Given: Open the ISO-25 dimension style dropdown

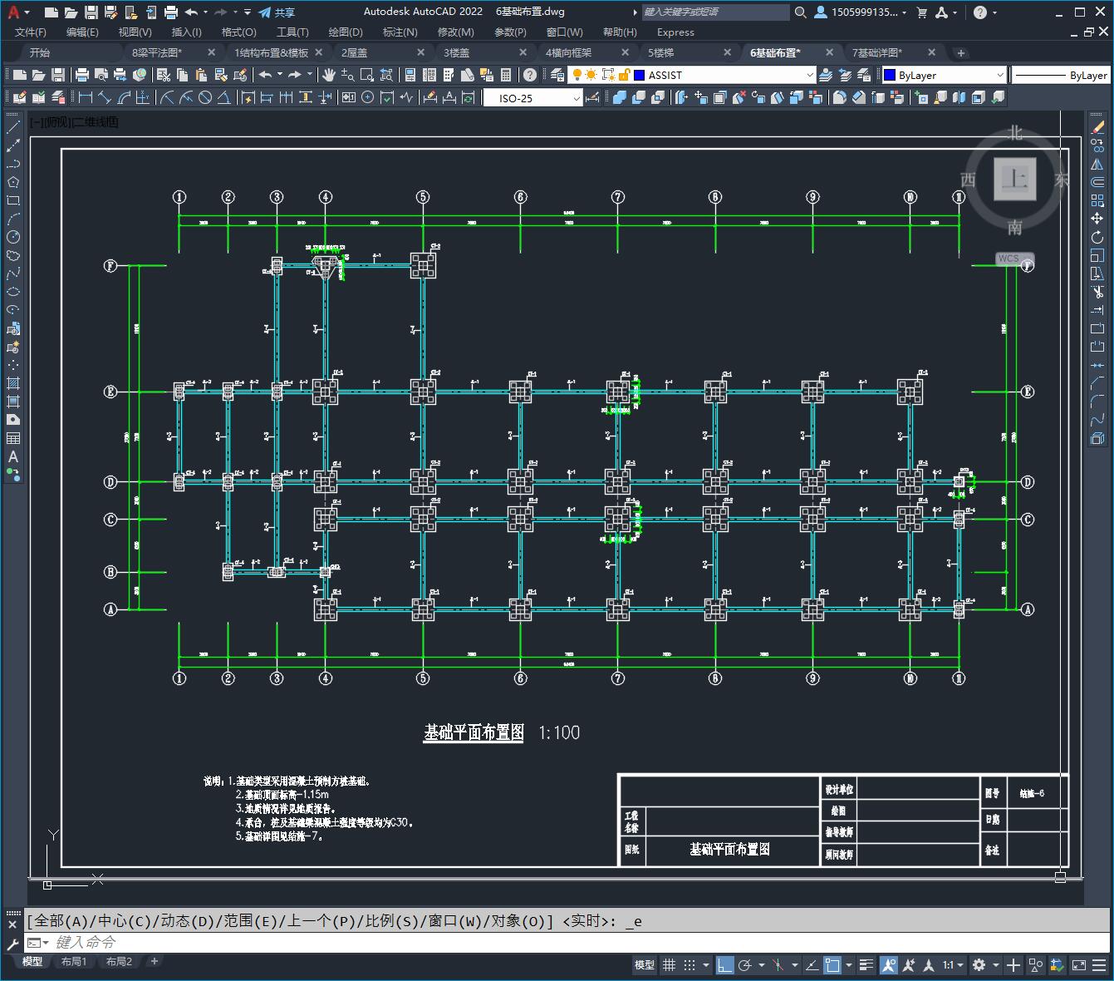Looking at the screenshot, I should (x=577, y=98).
